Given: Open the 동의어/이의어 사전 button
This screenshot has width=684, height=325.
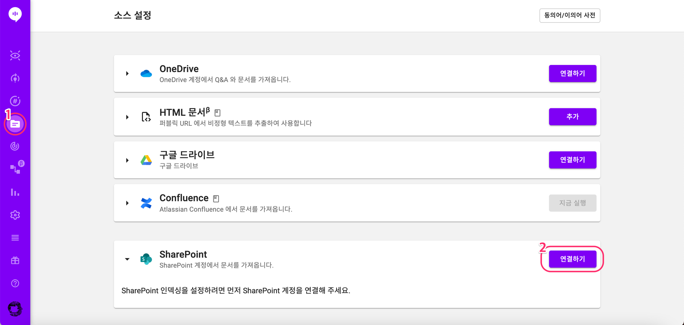Looking at the screenshot, I should click(570, 15).
